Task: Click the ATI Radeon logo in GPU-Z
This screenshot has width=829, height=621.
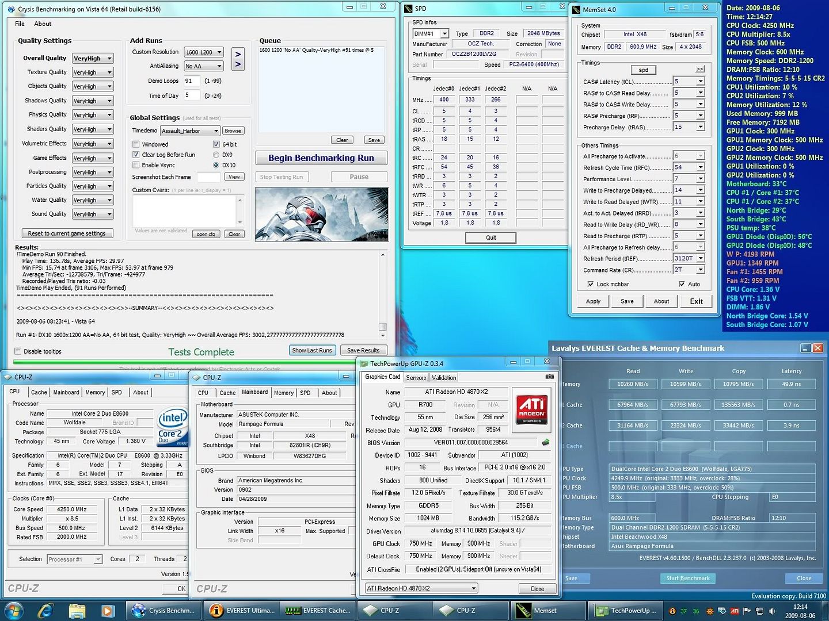Action: pyautogui.click(x=531, y=409)
